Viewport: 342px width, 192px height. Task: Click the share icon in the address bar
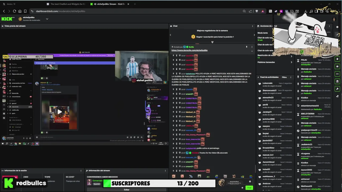pos(250,11)
